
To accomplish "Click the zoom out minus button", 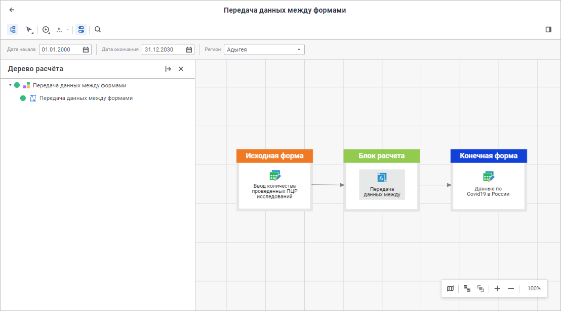I will click(x=511, y=289).
